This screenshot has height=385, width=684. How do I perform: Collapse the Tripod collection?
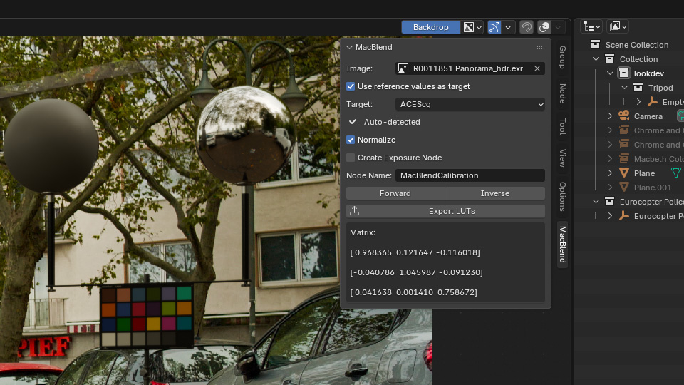[624, 88]
